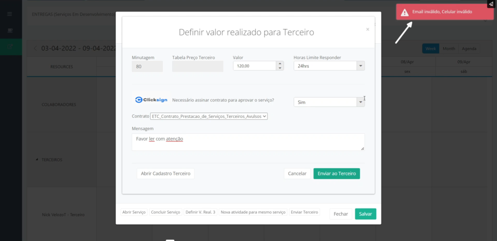Select the highlighted edit icon in the sidebar
The image size is (497, 241).
pos(10,47)
